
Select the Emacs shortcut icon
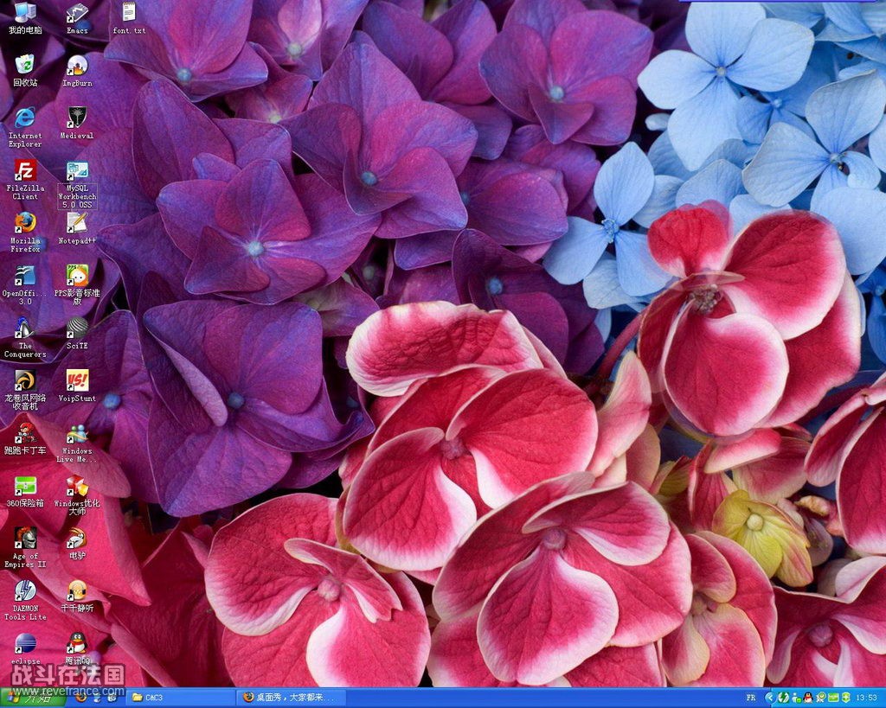77,17
